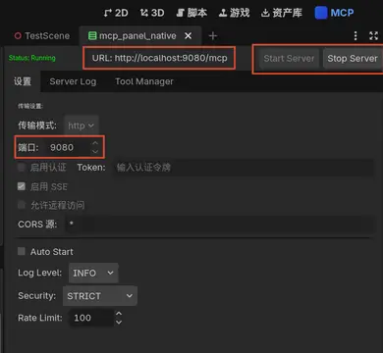Enable the Auto Start checkbox
The height and width of the screenshot is (353, 383).
(22, 251)
